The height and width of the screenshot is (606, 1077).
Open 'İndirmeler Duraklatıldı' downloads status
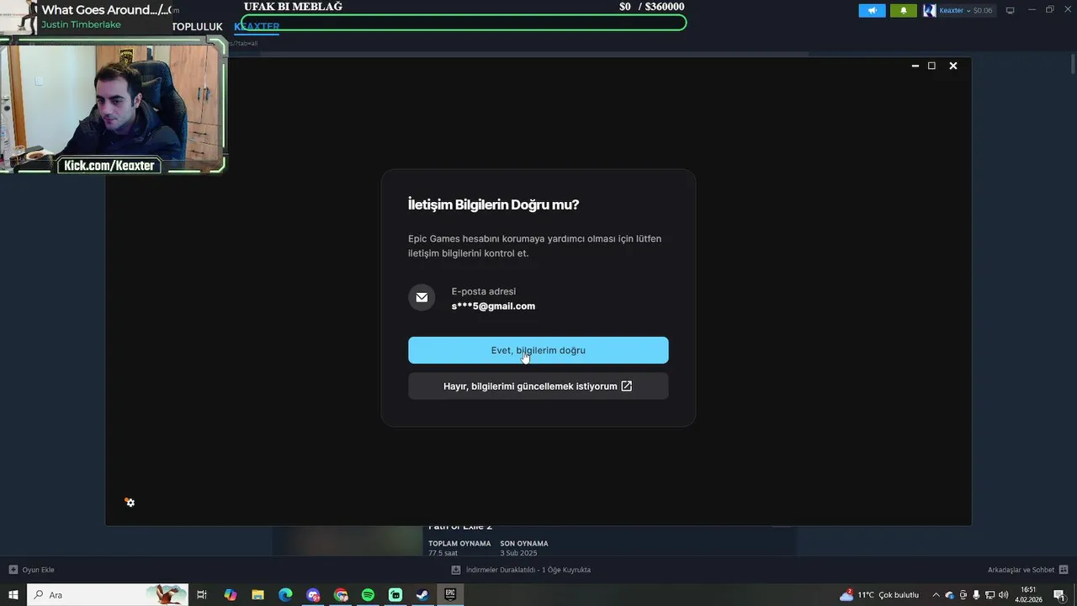pos(521,570)
